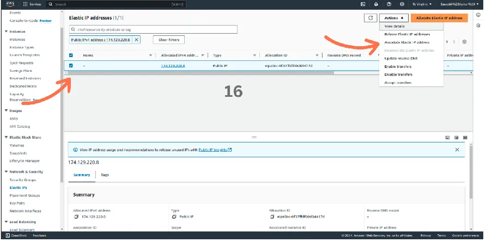Open the info panel icon on right edge
This screenshot has width=486, height=242.
coord(478,15)
